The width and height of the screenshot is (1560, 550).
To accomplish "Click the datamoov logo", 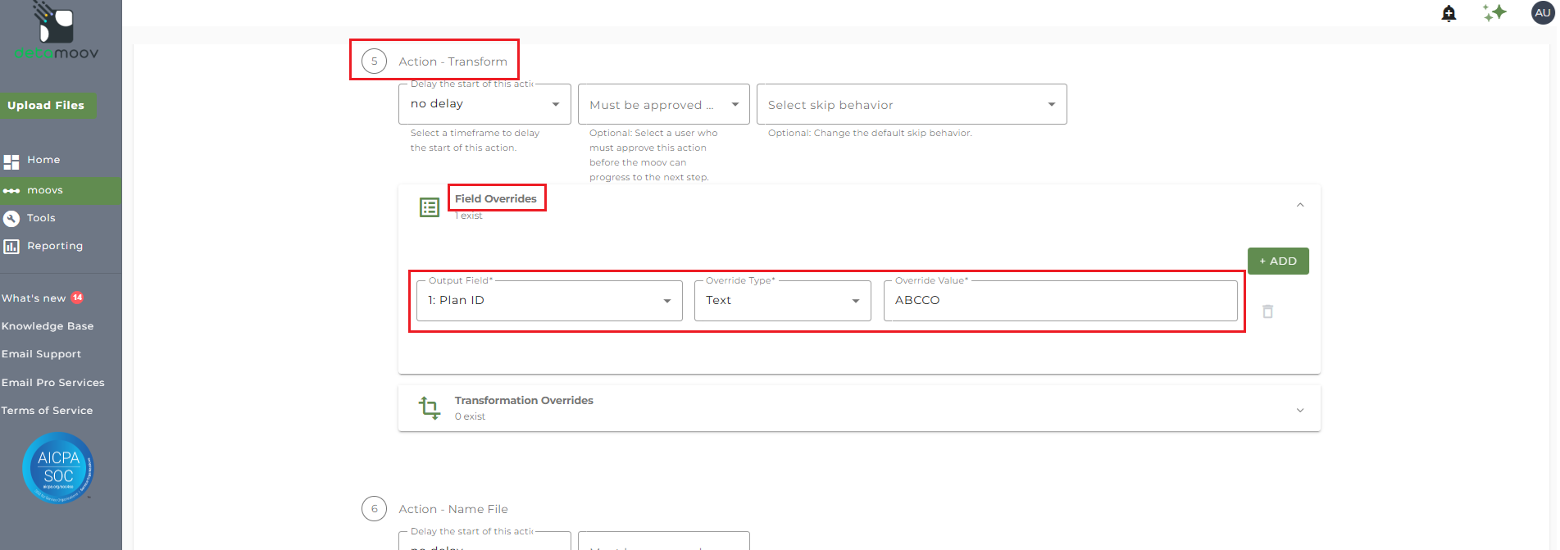I will (x=56, y=33).
